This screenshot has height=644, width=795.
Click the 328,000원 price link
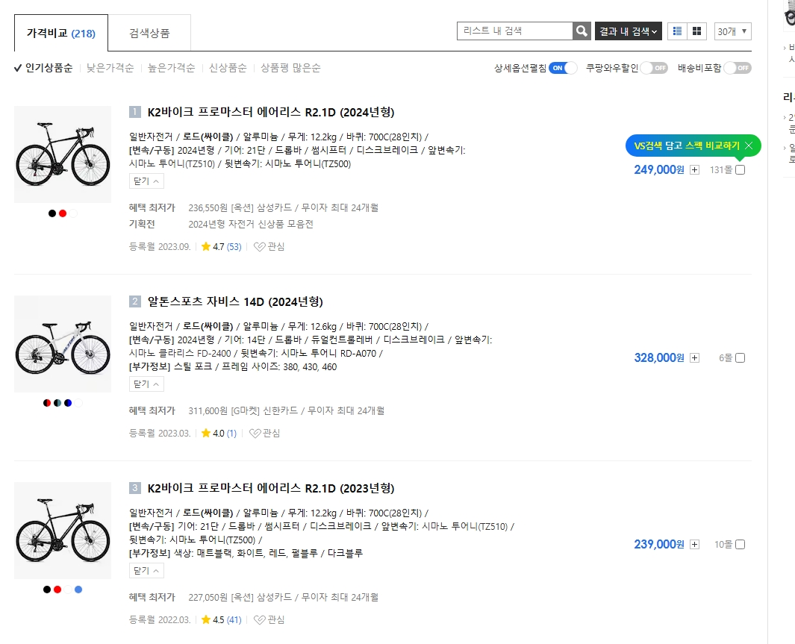pos(659,357)
